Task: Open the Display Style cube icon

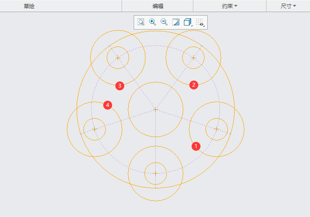Action: pyautogui.click(x=188, y=22)
